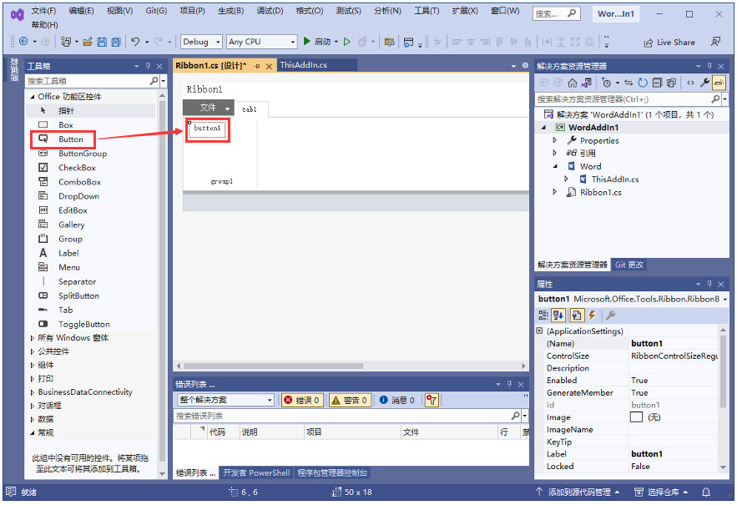The image size is (737, 505).
Task: Click the filter icon in Error List toolbar
Action: click(432, 400)
